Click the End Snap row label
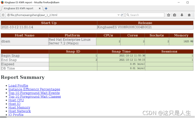195x118 pixels. [9, 60]
